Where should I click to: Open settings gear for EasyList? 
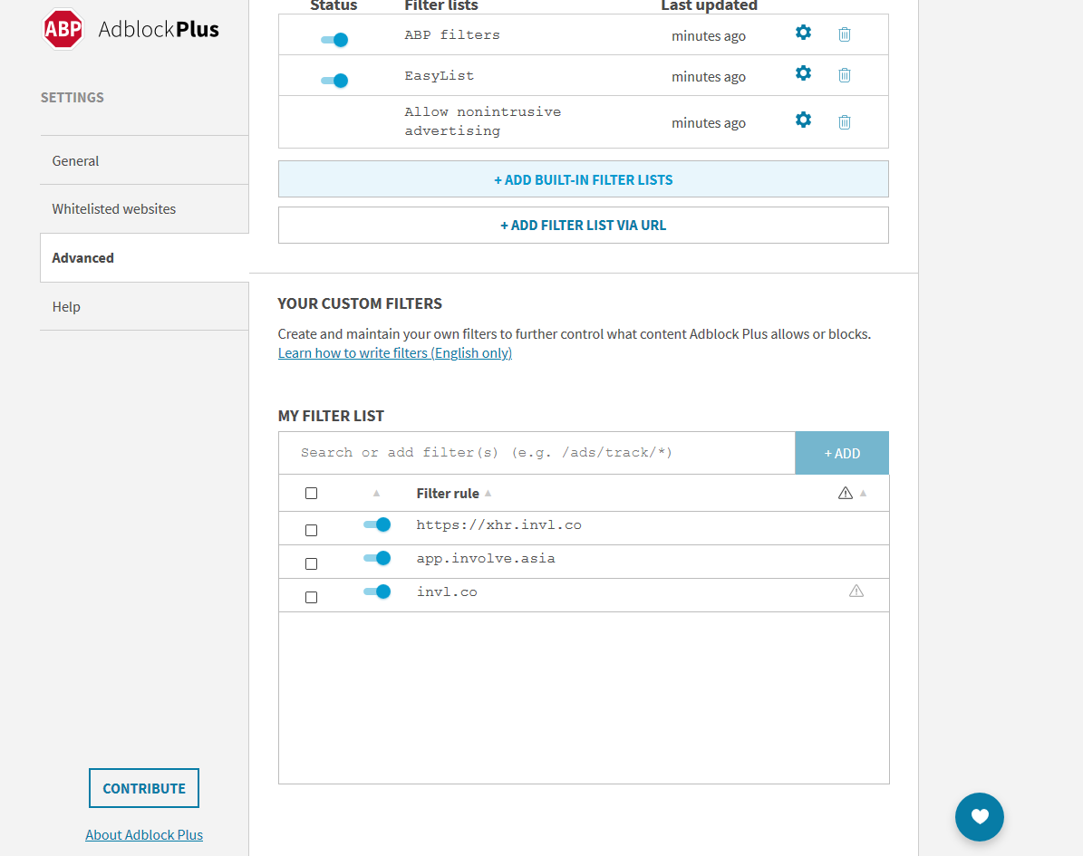point(803,73)
